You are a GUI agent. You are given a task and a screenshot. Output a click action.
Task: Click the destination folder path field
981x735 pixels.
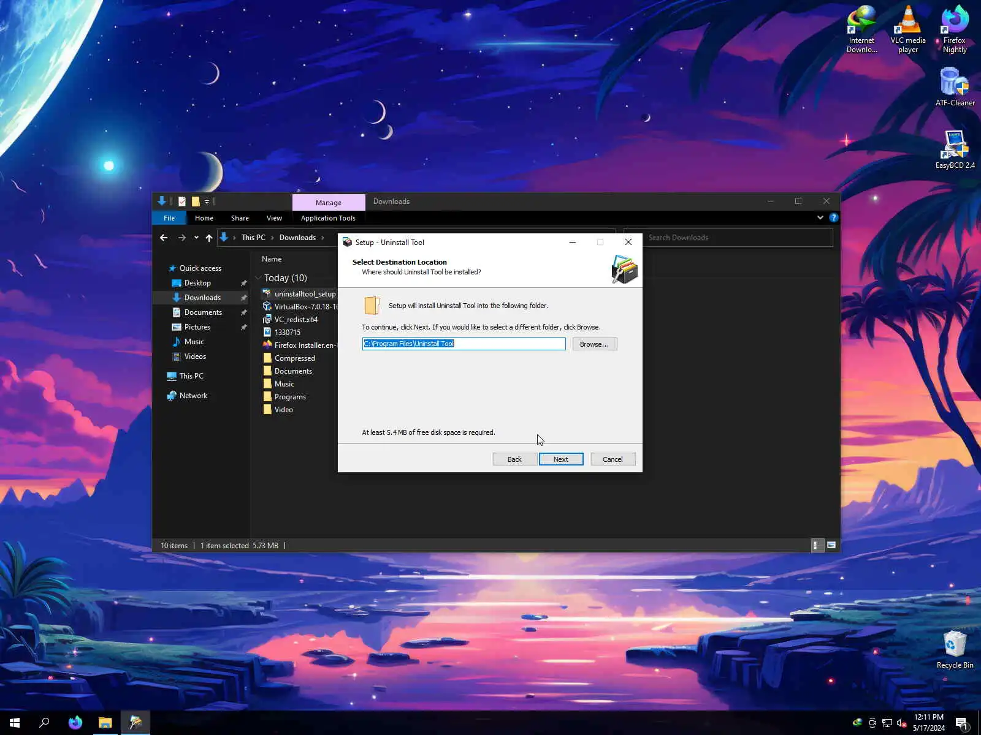[x=464, y=344]
